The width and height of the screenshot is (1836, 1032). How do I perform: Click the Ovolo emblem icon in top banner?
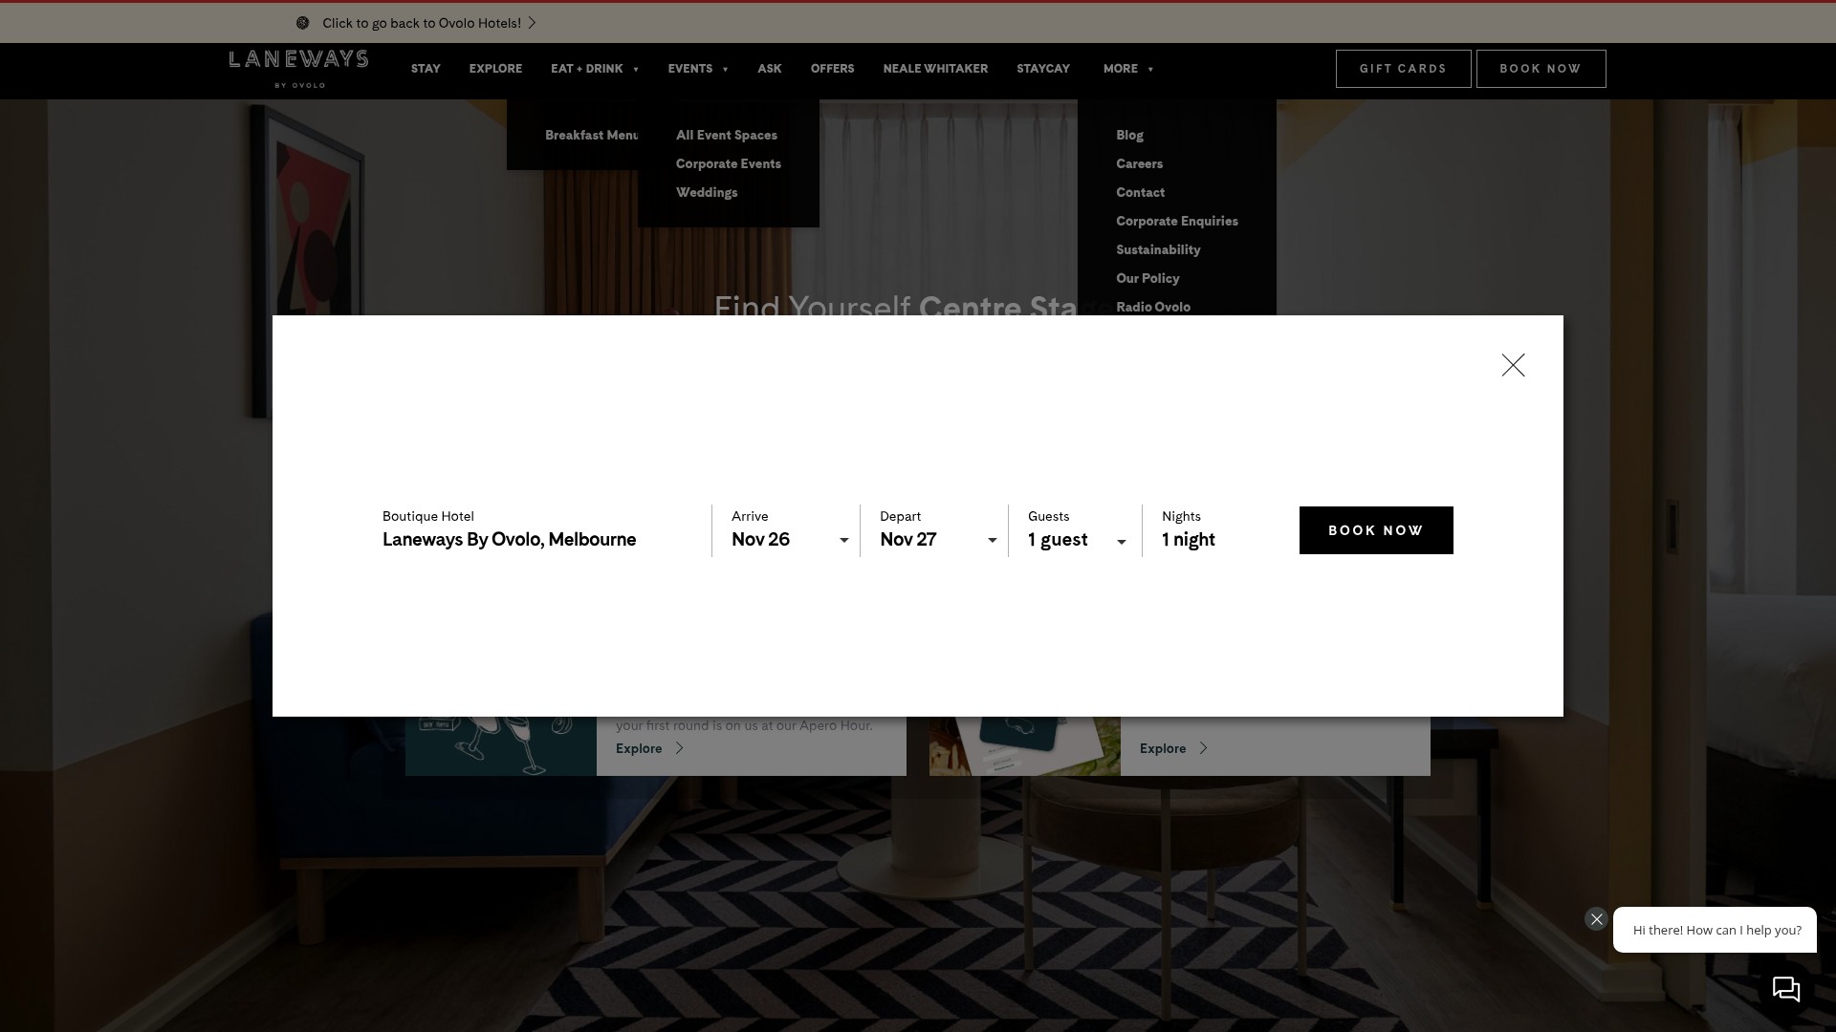coord(302,23)
